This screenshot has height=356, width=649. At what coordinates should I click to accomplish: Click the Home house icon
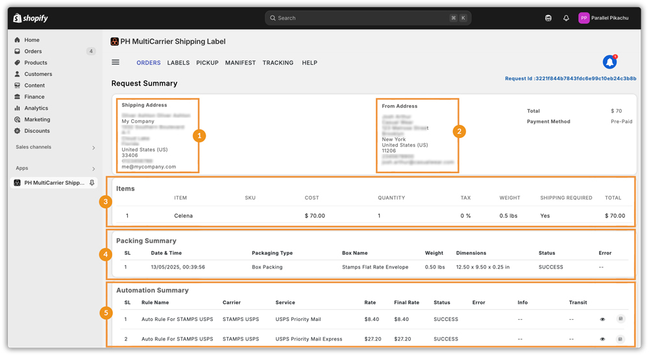coord(17,40)
